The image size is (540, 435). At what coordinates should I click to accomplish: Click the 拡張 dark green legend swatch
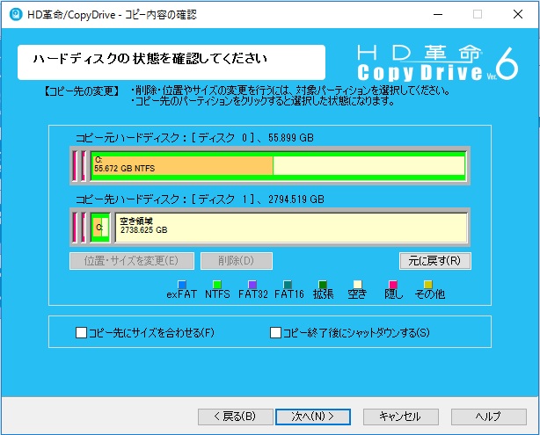[x=323, y=285]
